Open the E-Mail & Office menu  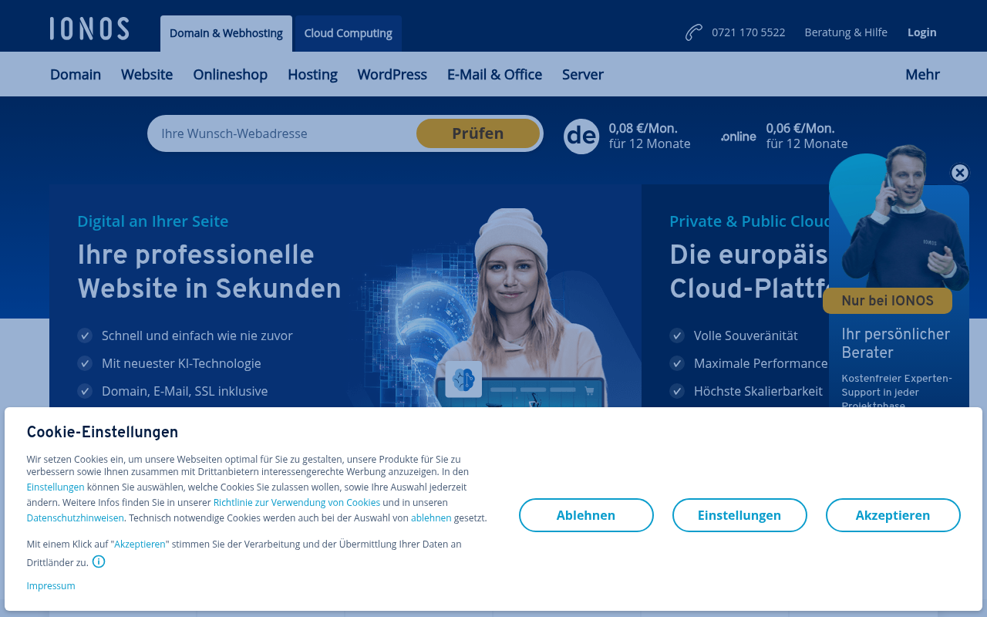494,74
